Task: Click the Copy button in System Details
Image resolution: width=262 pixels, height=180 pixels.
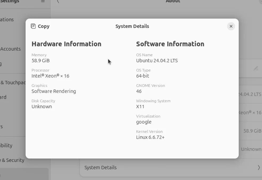Action: point(40,26)
